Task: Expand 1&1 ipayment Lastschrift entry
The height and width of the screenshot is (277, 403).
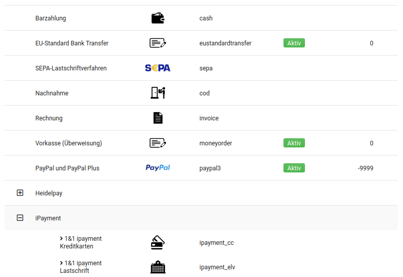Action: coord(62,263)
